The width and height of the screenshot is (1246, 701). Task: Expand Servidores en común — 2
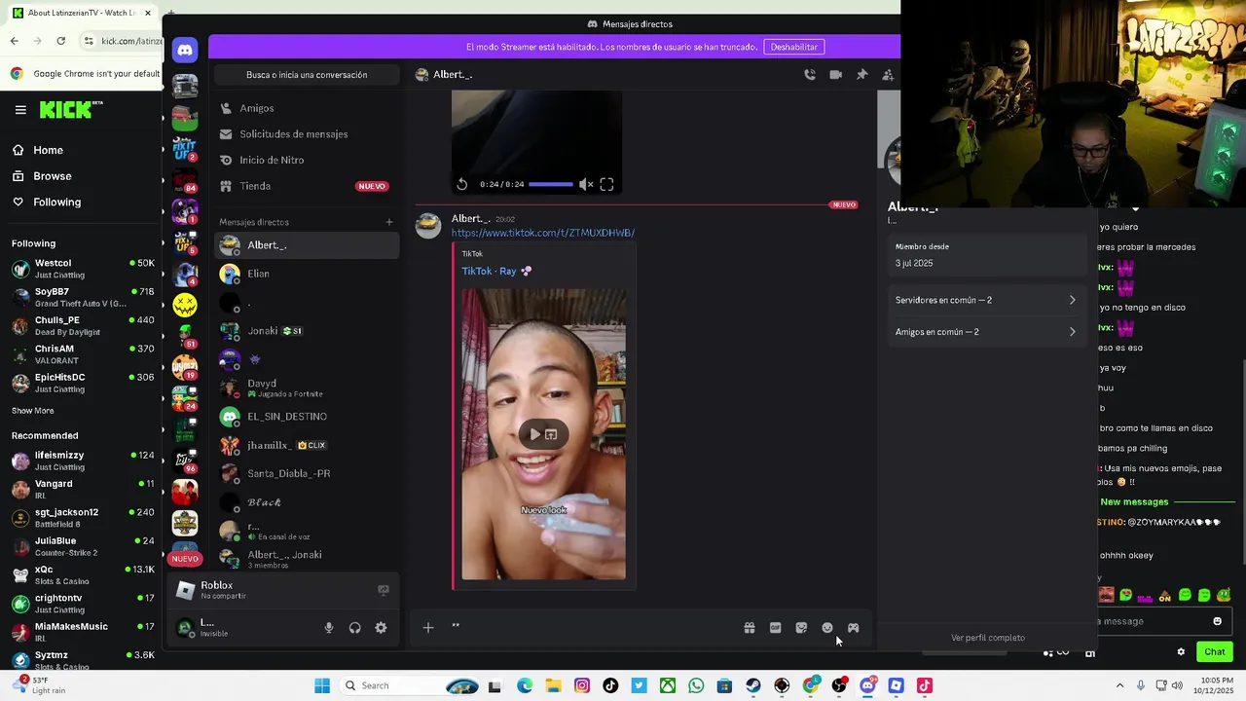pyautogui.click(x=985, y=300)
